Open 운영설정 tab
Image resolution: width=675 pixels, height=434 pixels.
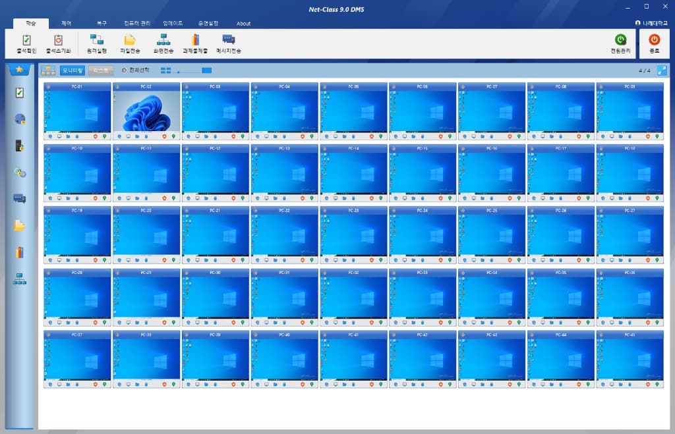tap(208, 23)
